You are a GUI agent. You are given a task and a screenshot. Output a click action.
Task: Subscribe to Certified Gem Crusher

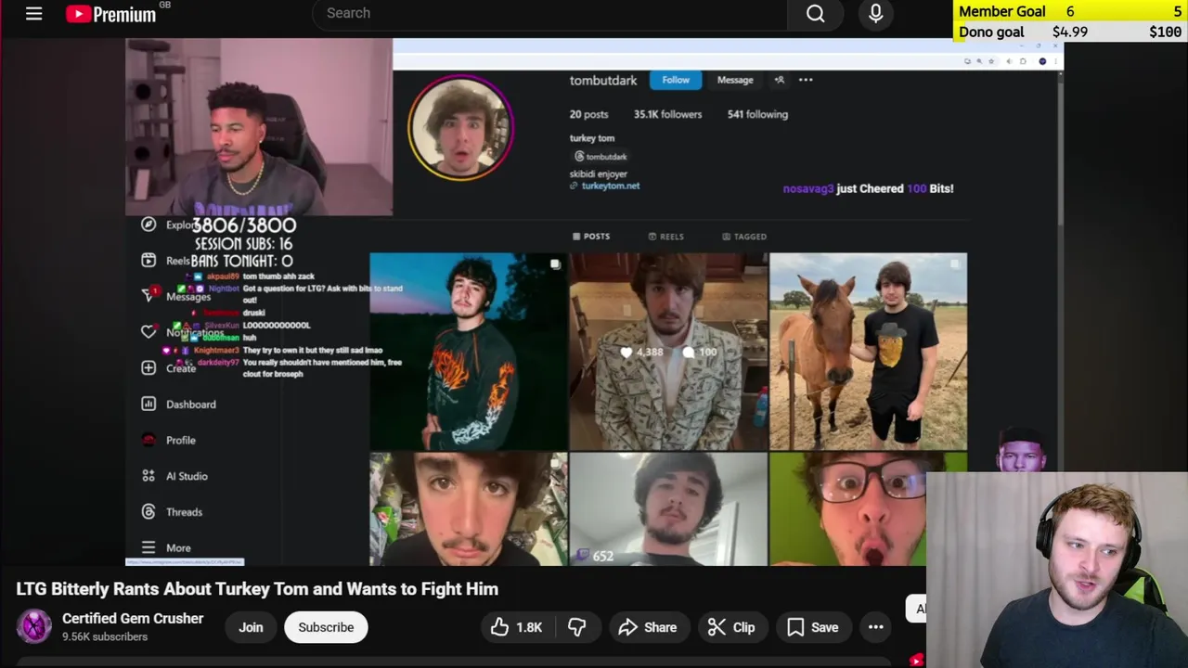pyautogui.click(x=326, y=627)
